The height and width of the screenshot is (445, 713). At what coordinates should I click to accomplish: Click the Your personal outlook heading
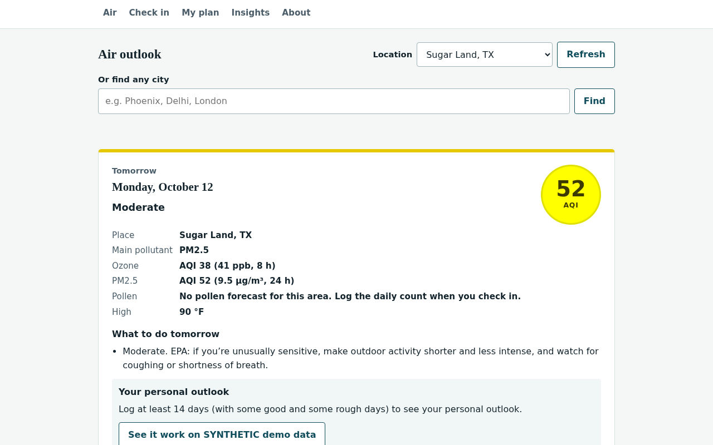pyautogui.click(x=174, y=392)
